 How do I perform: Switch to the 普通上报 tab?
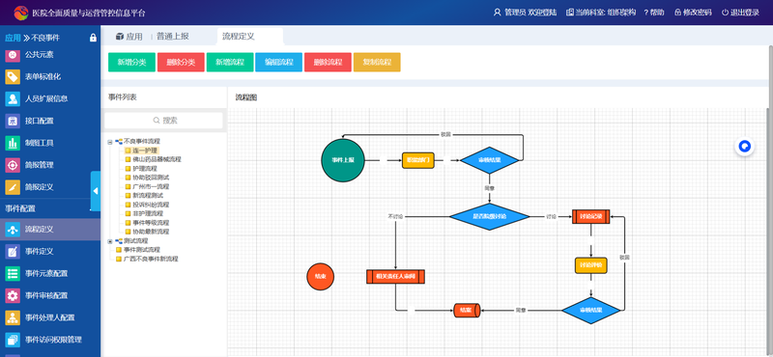(x=173, y=37)
